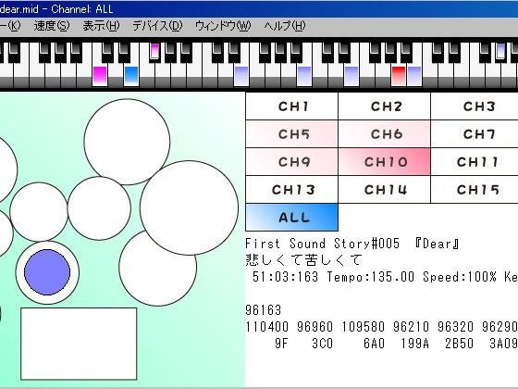Image resolution: width=518 pixels, height=389 pixels.
Task: Select the CH1 channel button
Action: [x=292, y=107]
